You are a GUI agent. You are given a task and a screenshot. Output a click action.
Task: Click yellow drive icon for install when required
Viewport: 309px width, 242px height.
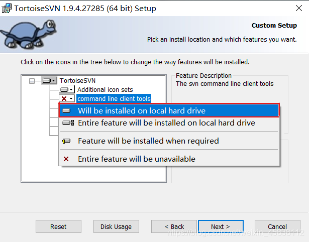[66, 141]
